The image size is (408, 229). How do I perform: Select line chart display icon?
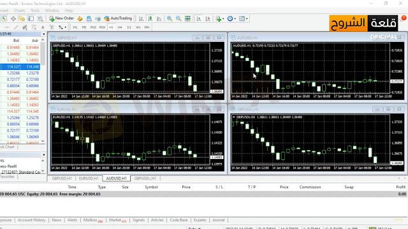[159, 18]
